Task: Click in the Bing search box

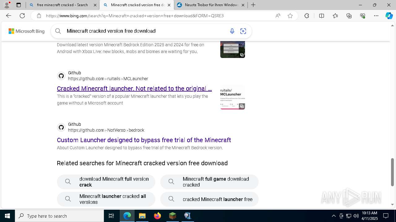Action: click(145, 31)
